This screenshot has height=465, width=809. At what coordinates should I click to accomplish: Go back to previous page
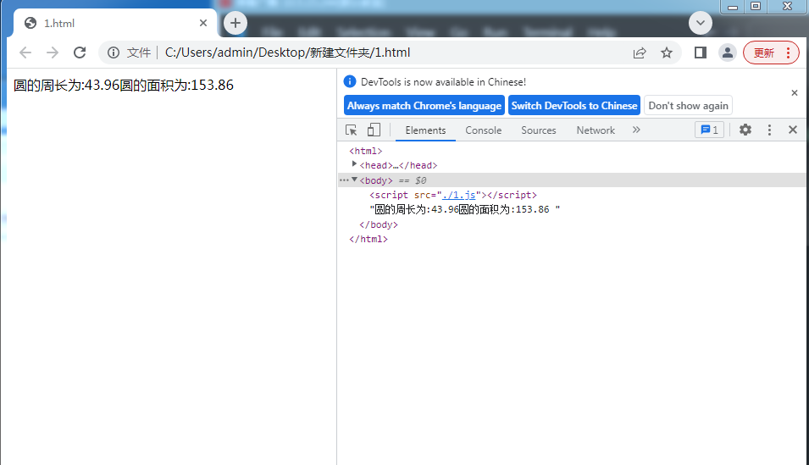coord(25,53)
